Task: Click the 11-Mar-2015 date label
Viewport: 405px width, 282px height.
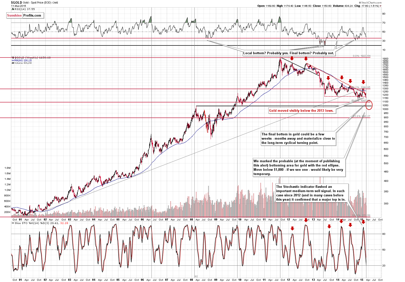Action: (x=19, y=6)
